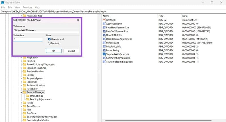Cancel the Edit DWORD dialog
Screen dimensions: 226x122
click(71, 51)
